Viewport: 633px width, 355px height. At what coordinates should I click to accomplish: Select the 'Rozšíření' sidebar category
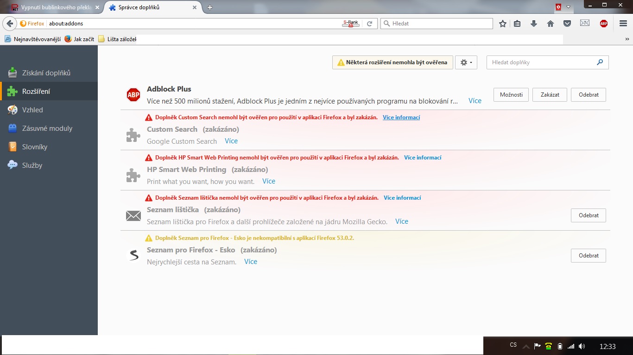(49, 92)
